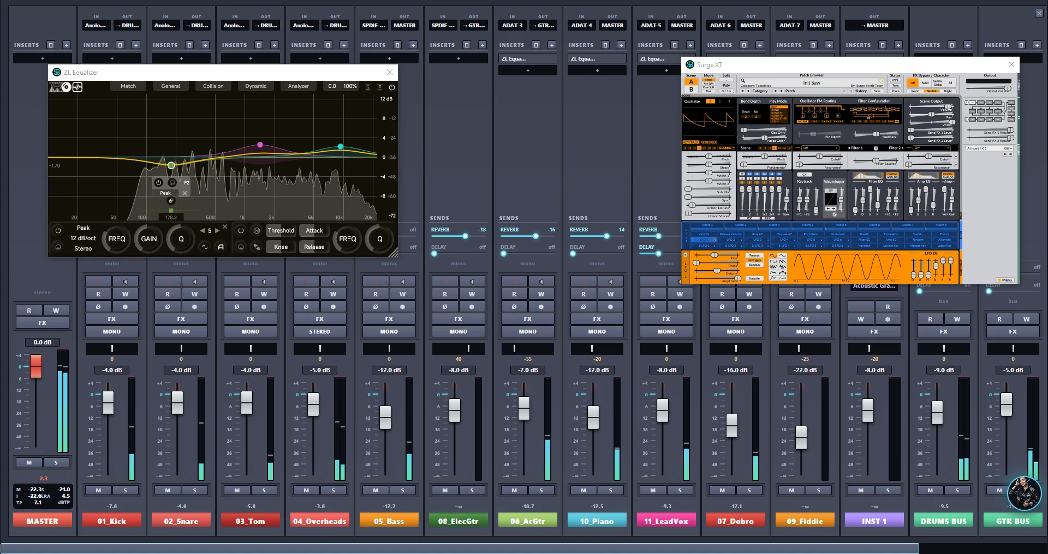Screen dimensions: 1048x554
Task: Click the 08_ElecGtr REVERB send slider
Action: coord(458,236)
